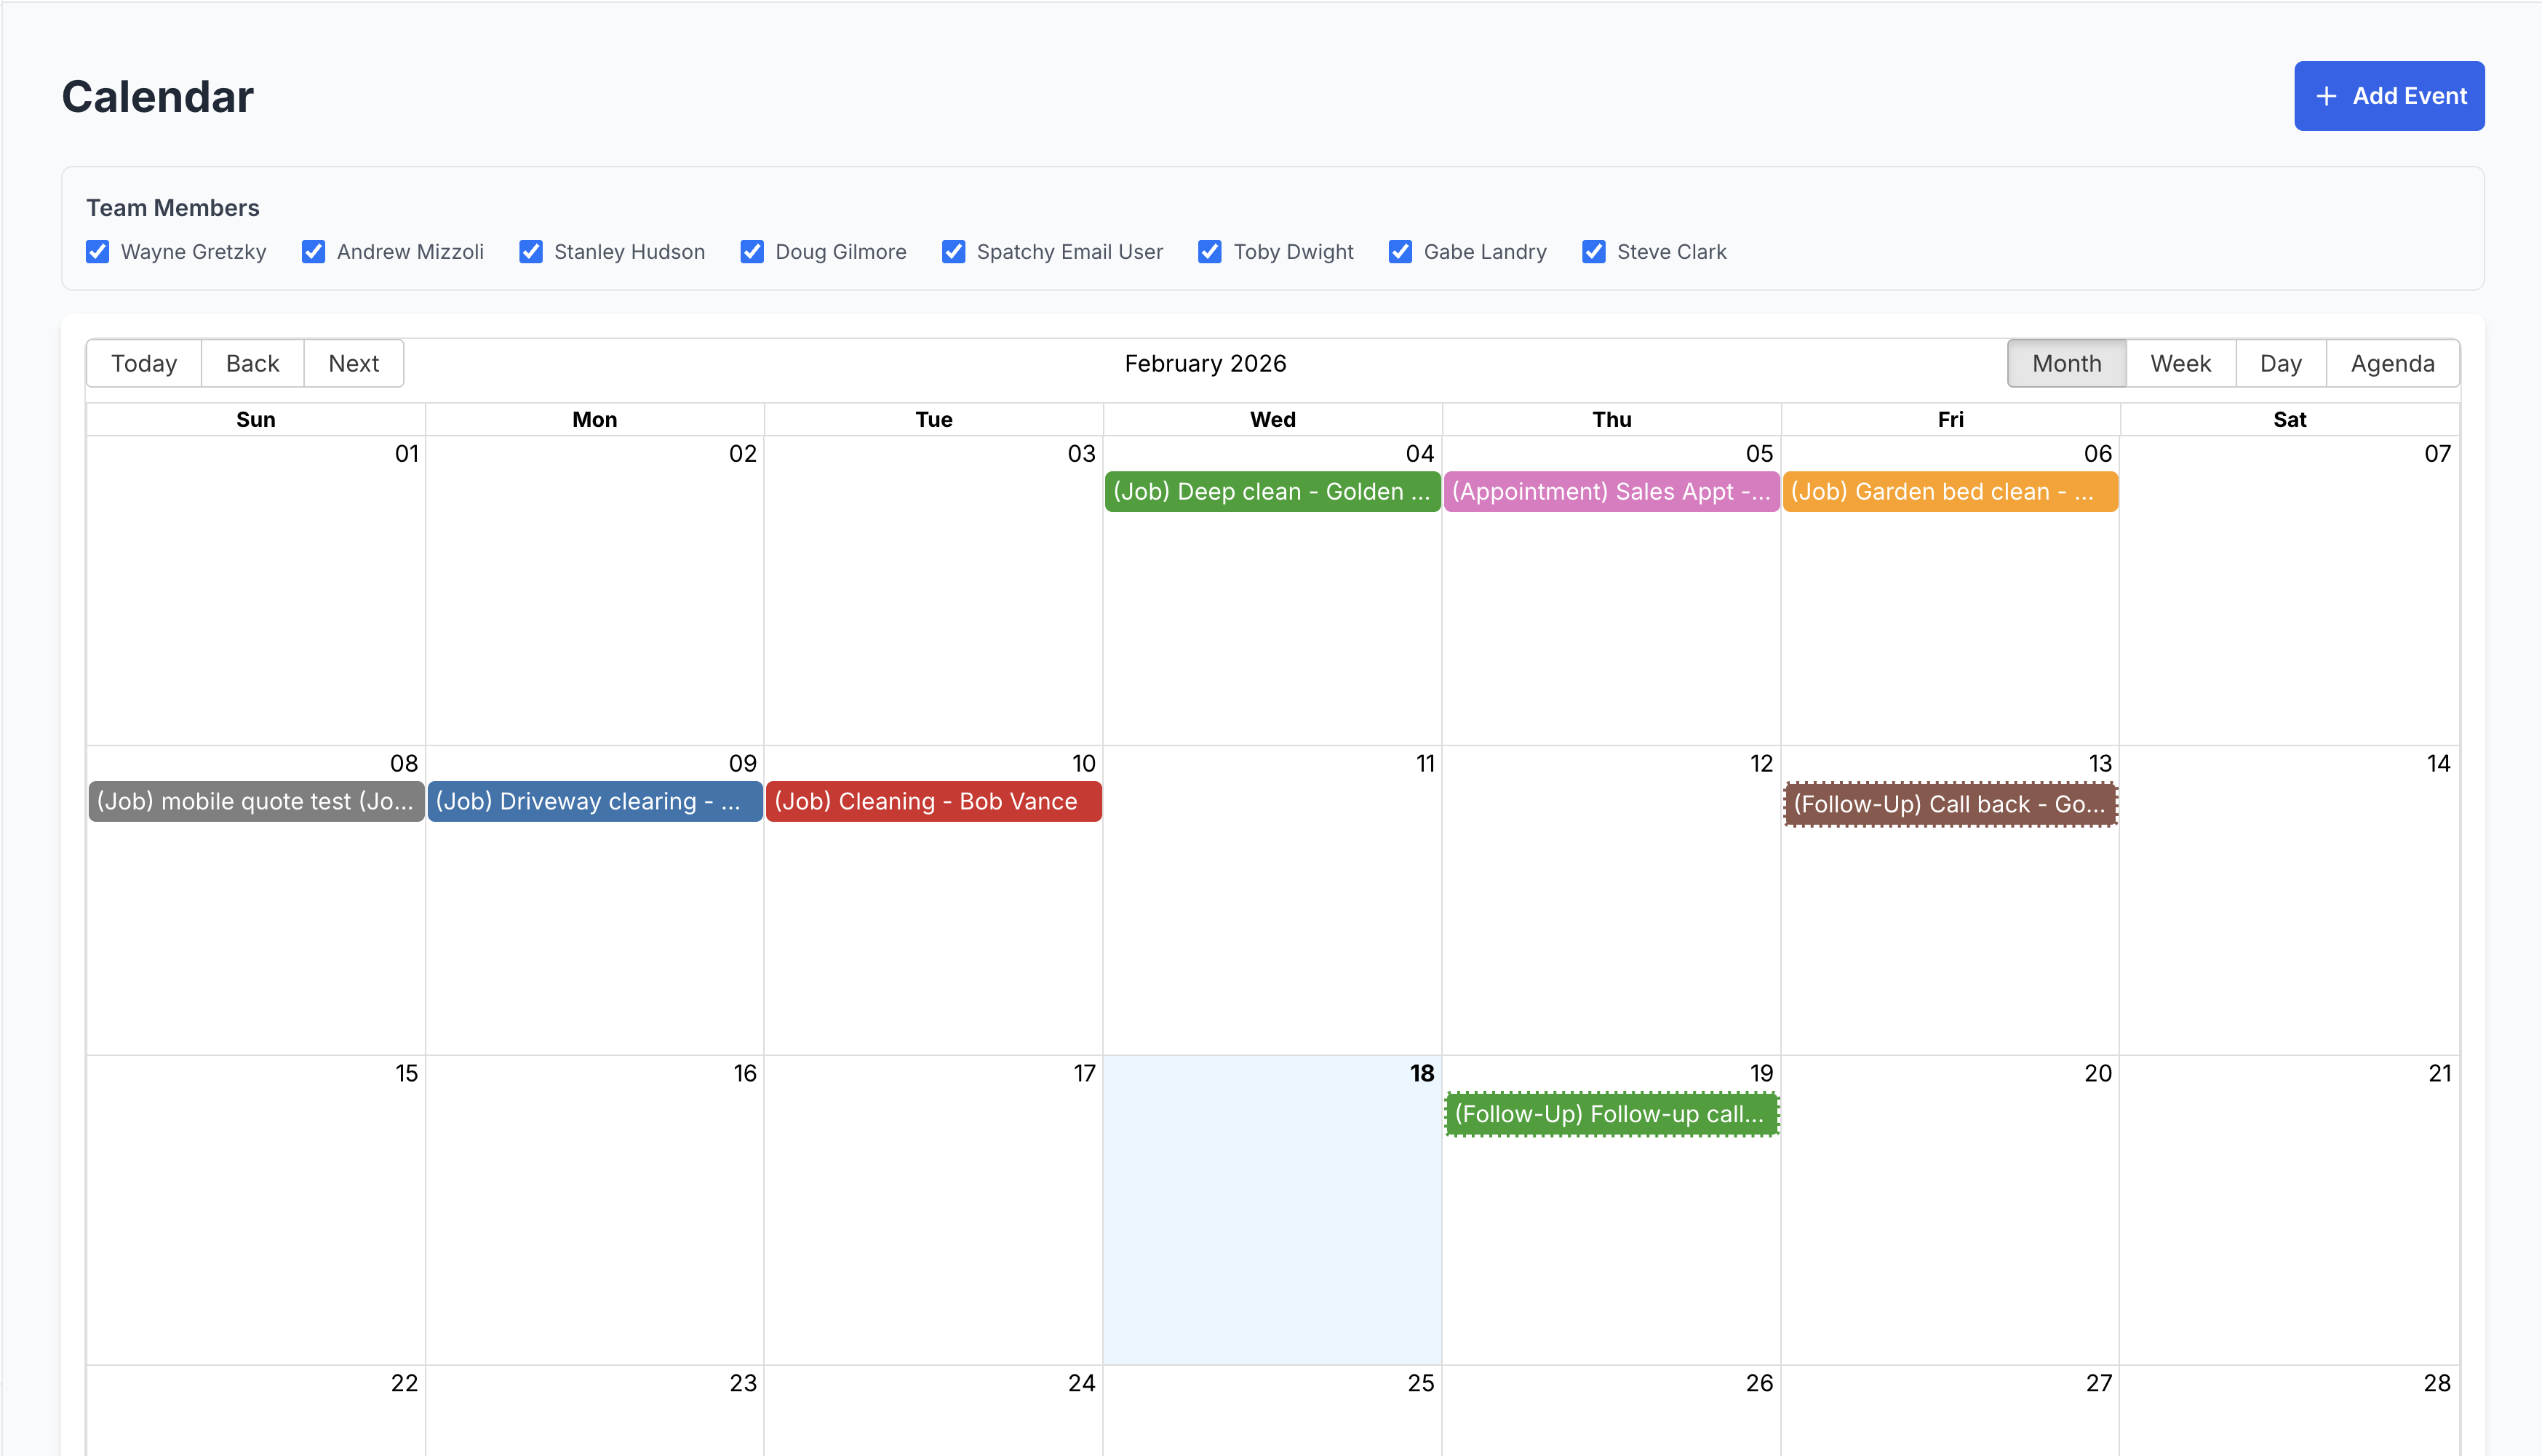2542x1456 pixels.
Task: Click date number 14
Action: 2438,764
